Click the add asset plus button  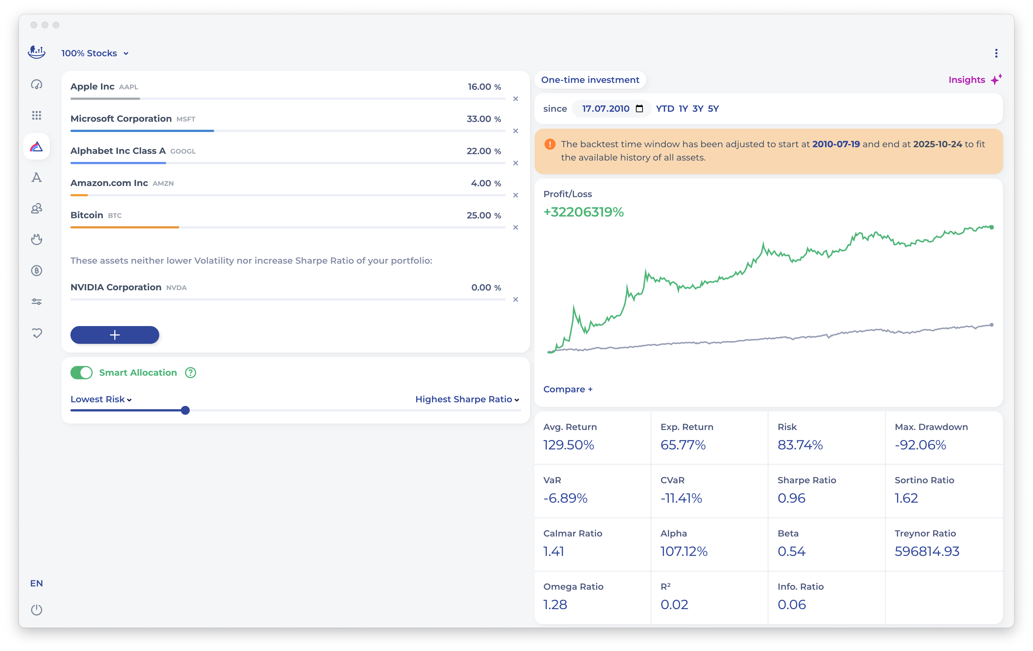point(115,335)
